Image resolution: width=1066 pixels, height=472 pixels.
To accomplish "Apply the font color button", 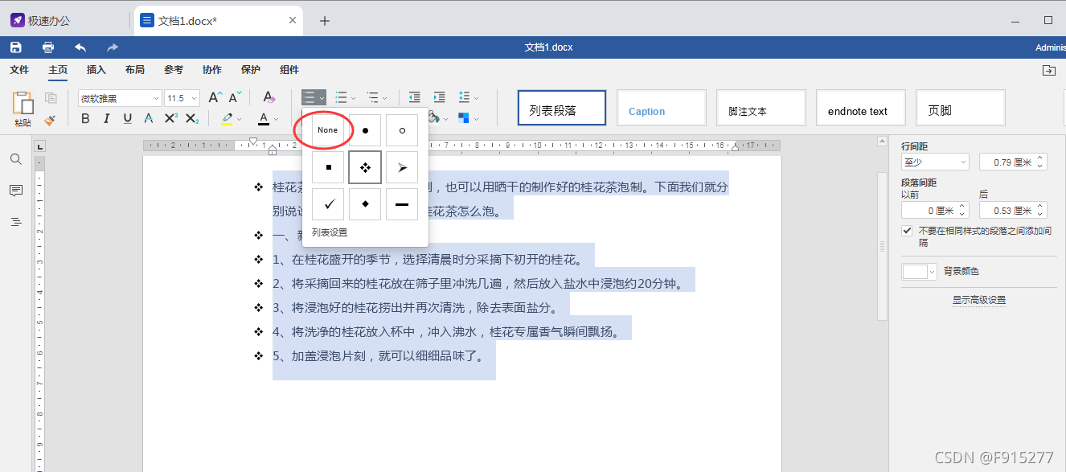I will [x=264, y=119].
